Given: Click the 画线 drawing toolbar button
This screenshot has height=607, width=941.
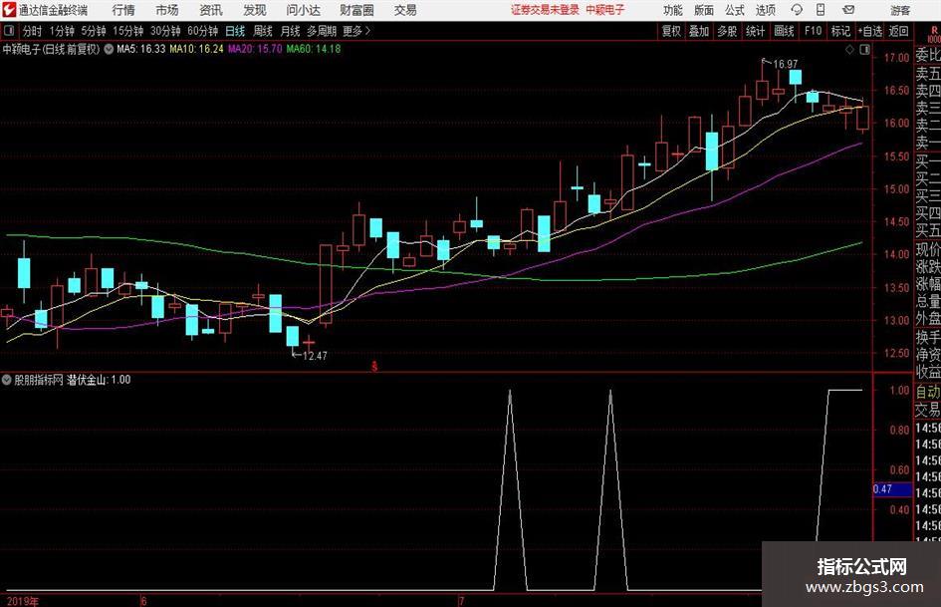Looking at the screenshot, I should 784,31.
